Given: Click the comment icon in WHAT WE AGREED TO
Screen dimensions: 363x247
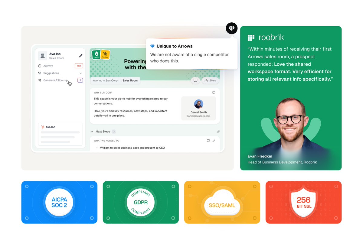Looking at the screenshot, I should click(x=208, y=141).
